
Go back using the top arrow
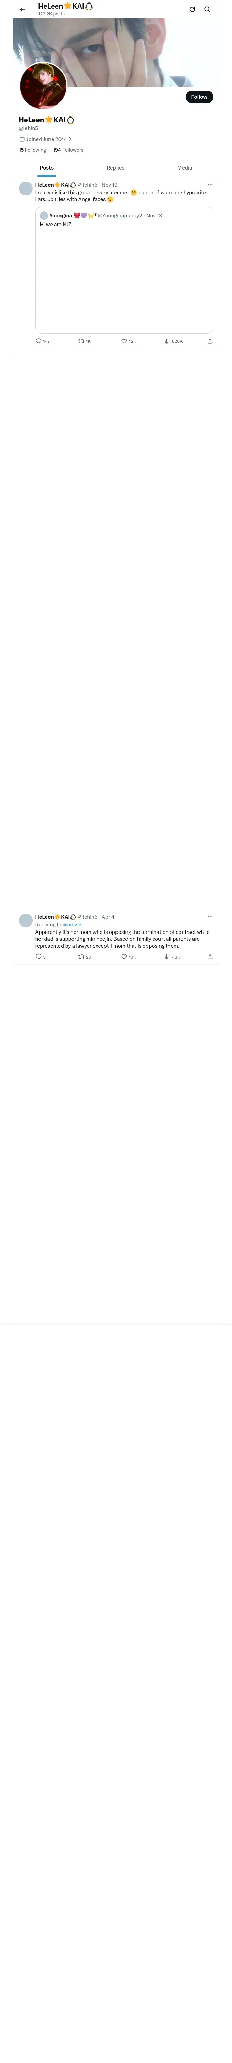(x=22, y=10)
